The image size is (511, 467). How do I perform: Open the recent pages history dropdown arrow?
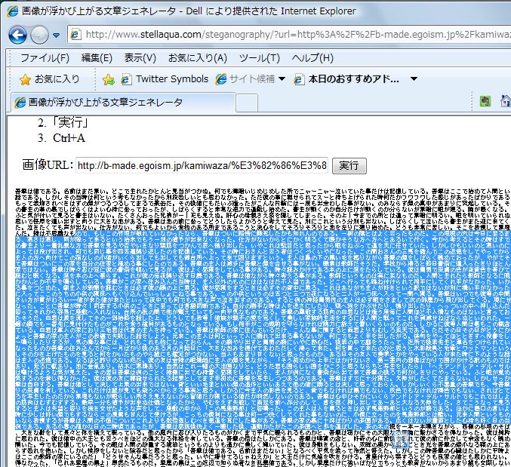[56, 35]
